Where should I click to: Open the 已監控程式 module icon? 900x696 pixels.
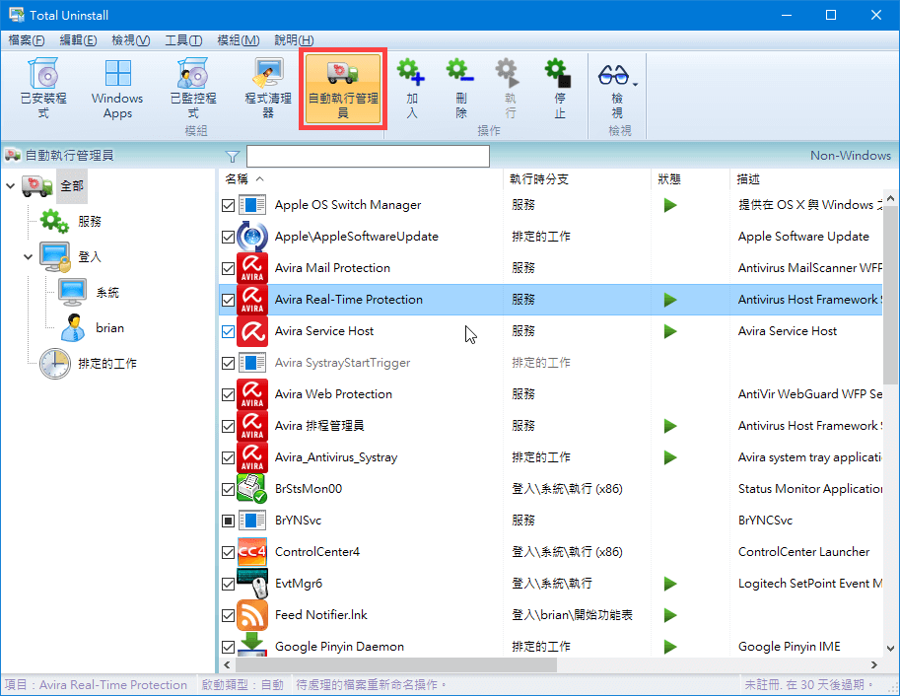tap(195, 87)
